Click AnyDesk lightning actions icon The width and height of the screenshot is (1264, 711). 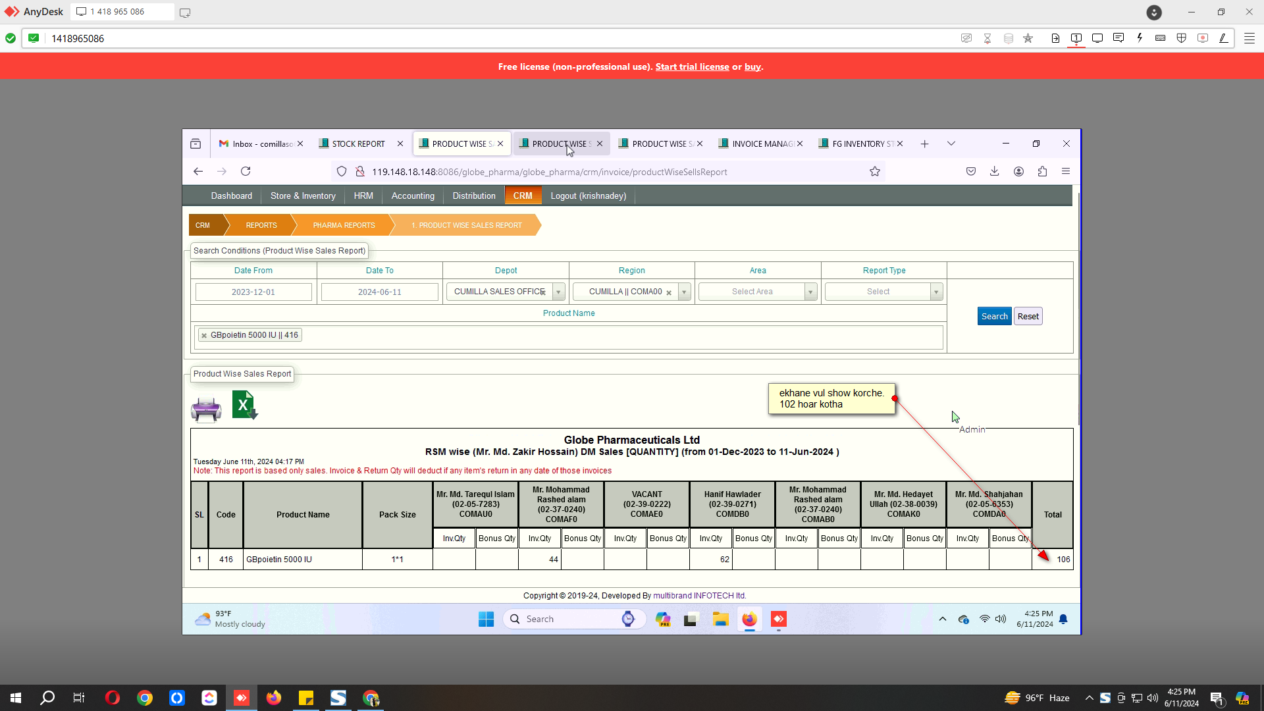[1140, 38]
